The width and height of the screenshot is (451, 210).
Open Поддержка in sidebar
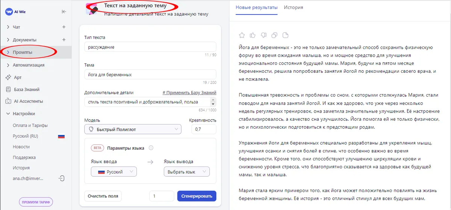pyautogui.click(x=24, y=157)
